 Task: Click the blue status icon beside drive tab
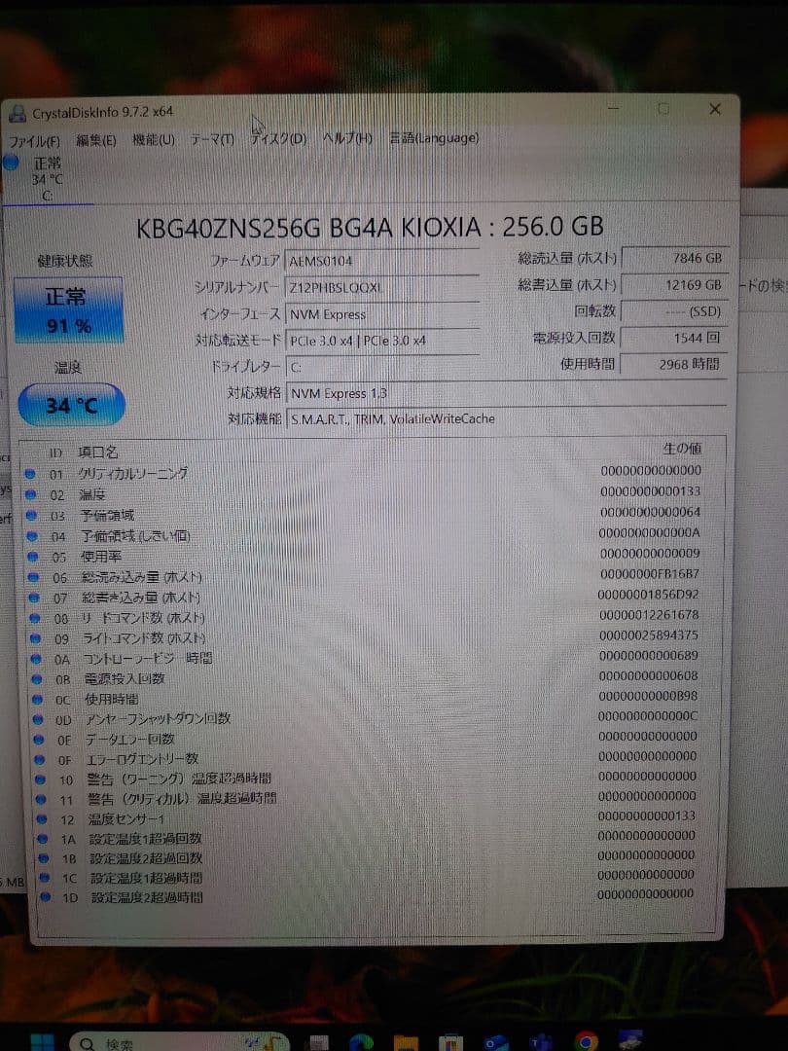11,163
